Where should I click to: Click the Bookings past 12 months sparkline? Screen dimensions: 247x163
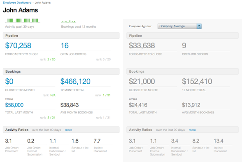[x=69, y=21]
